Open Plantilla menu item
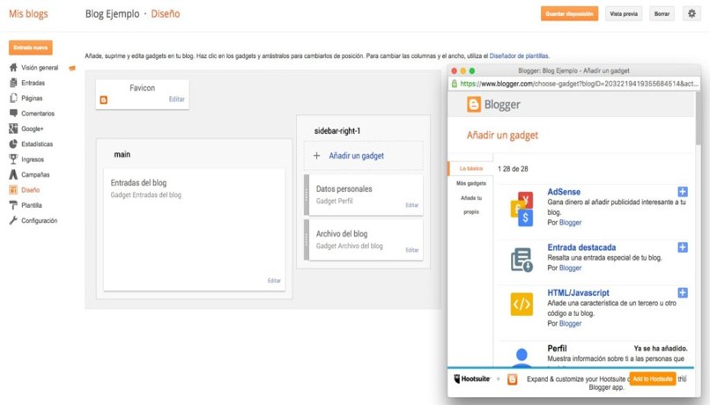This screenshot has height=405, width=710. tap(32, 205)
